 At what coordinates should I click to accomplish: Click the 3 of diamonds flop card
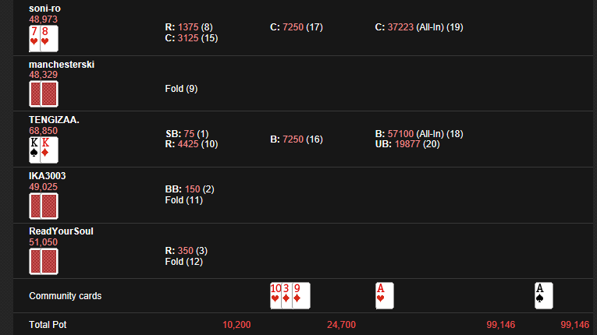tap(286, 295)
